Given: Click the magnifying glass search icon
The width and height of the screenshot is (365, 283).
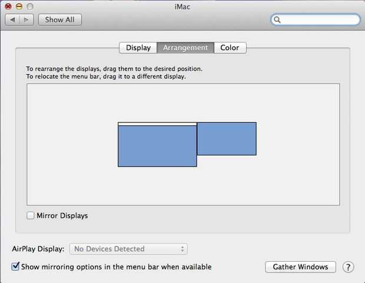Looking at the screenshot, I should coord(278,19).
